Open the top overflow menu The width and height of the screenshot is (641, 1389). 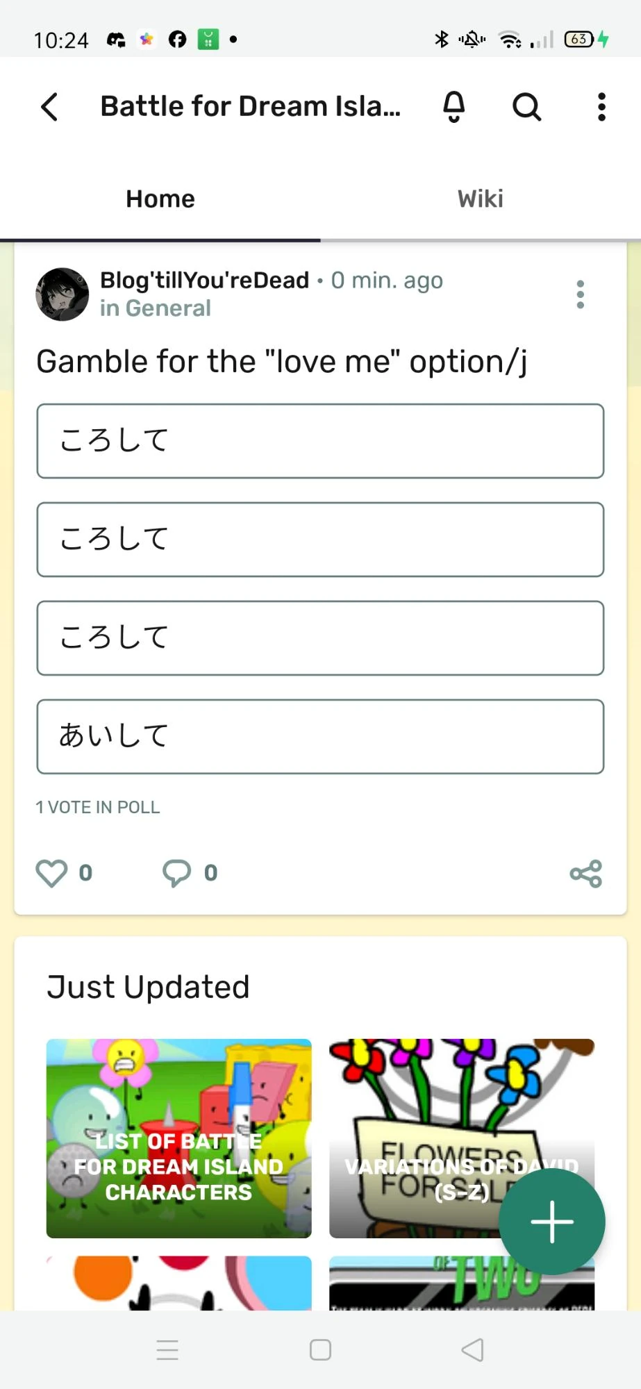601,107
